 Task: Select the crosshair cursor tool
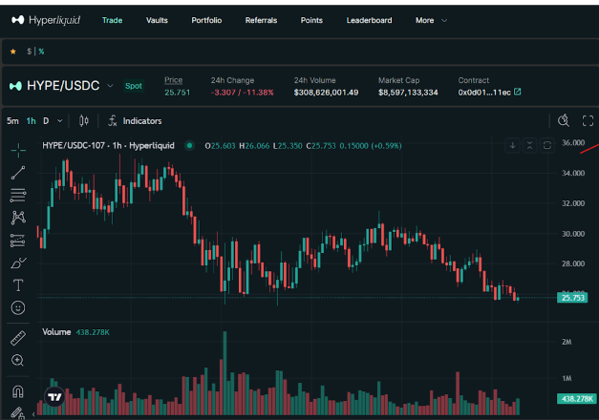coord(18,151)
